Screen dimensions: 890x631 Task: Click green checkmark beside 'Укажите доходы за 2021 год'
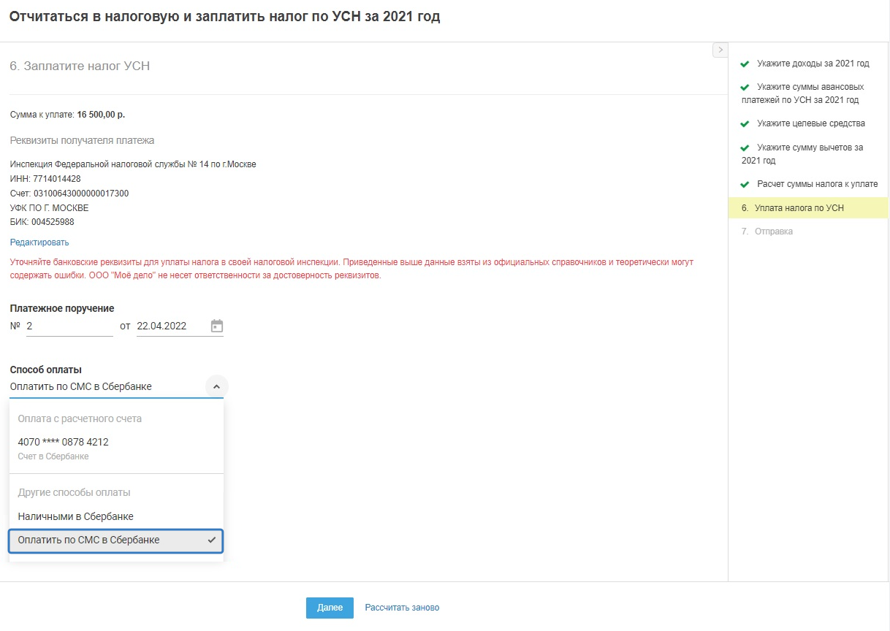pyautogui.click(x=745, y=64)
